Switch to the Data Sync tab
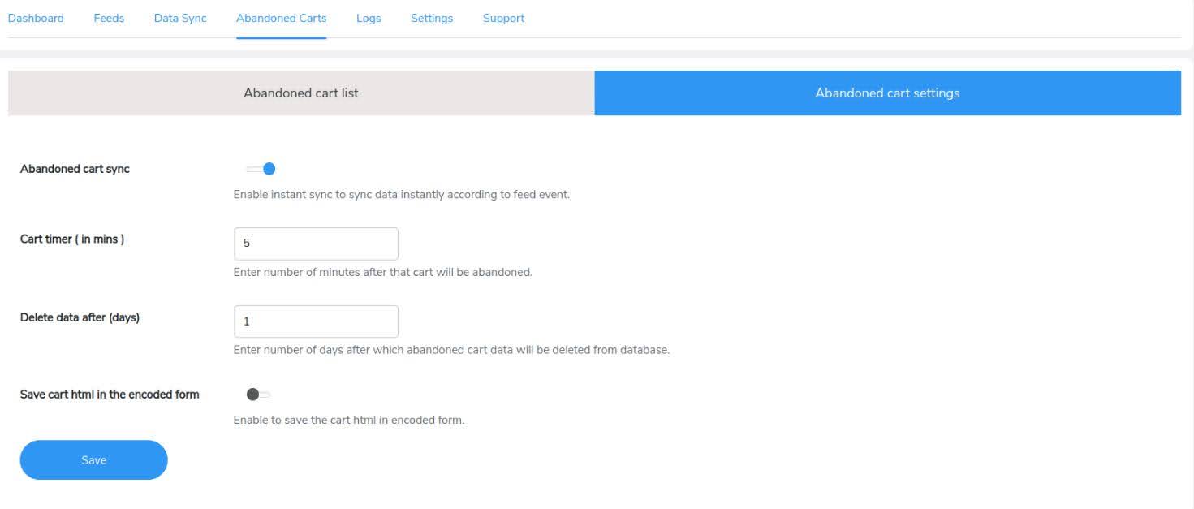 click(x=180, y=18)
